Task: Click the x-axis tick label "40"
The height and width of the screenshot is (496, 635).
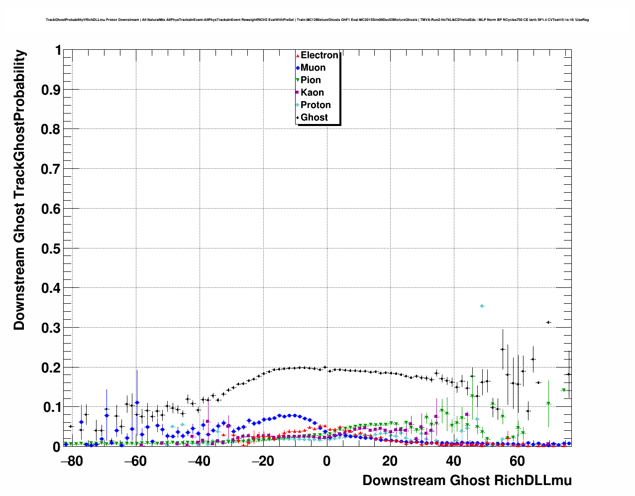Action: click(454, 461)
